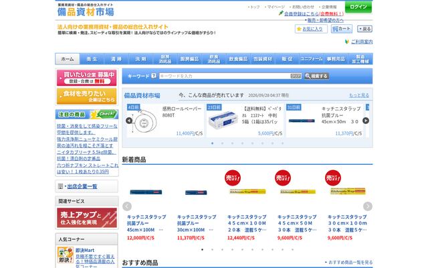The image size is (428, 268).
Task: Open the 感熱ロールペーパー 8080T product thumbnail
Action: click(144, 122)
